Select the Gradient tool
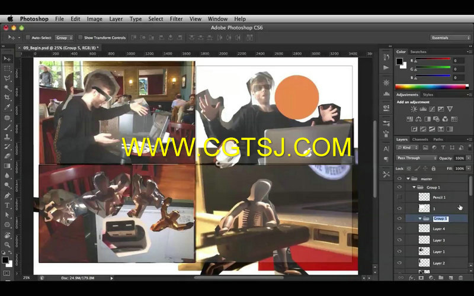 7,166
